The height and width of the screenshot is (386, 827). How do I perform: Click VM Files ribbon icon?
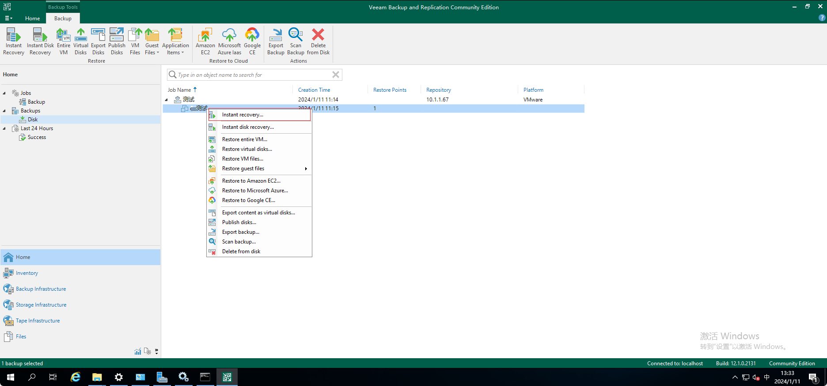[135, 41]
